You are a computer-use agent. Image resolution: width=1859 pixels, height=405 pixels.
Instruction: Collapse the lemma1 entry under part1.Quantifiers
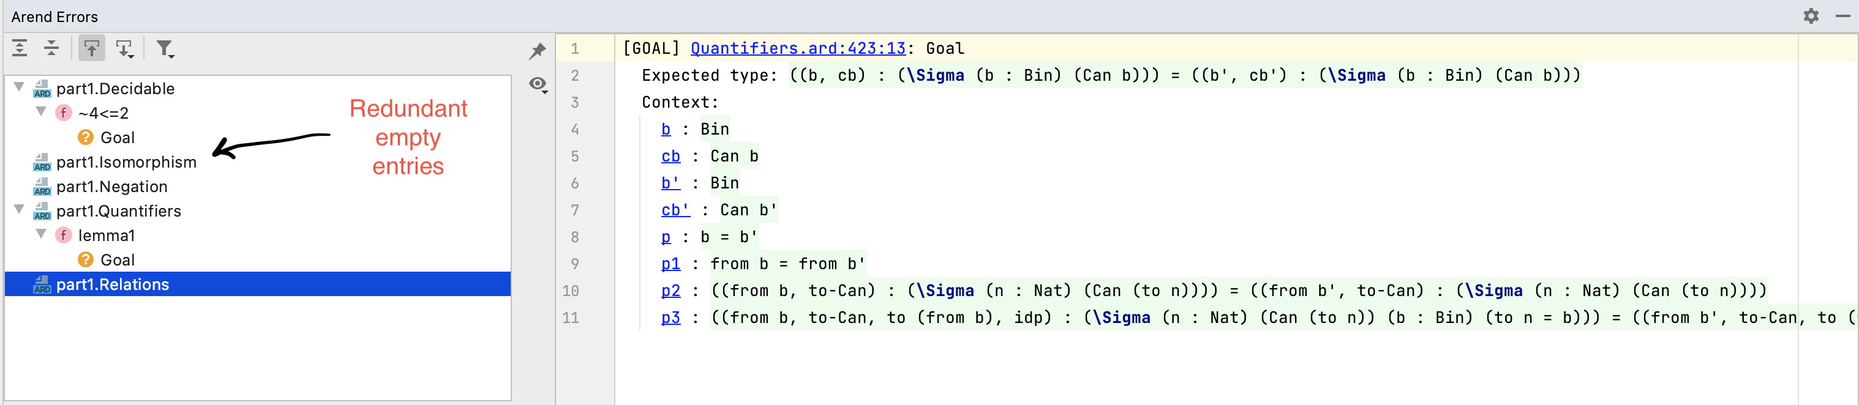coord(41,235)
